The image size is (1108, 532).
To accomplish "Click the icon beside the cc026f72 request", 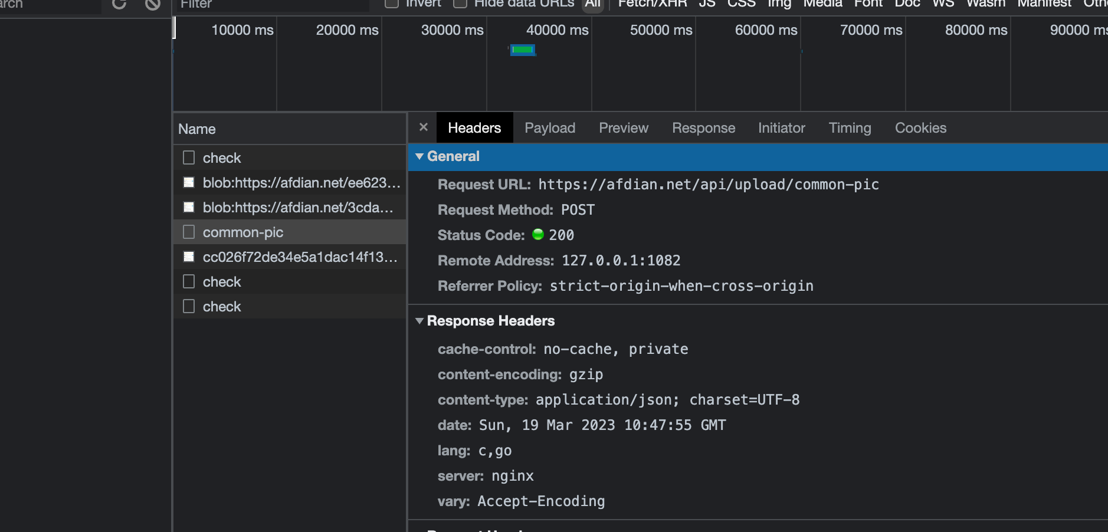I will (x=189, y=257).
